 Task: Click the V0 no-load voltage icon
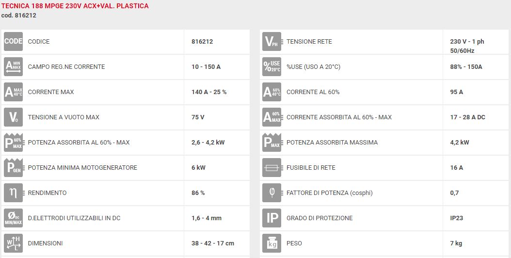14,117
